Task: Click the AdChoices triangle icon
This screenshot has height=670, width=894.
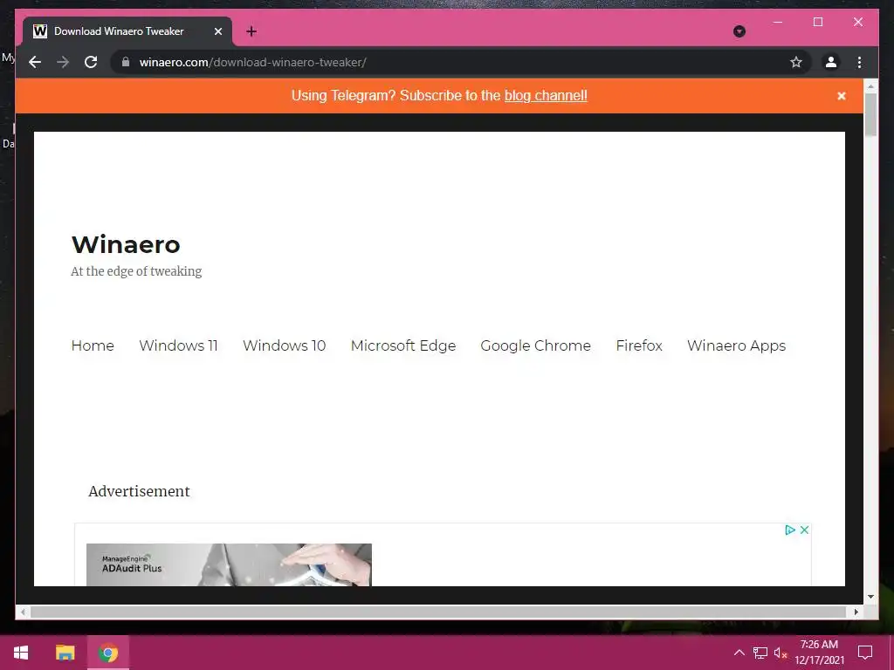Action: [x=789, y=530]
